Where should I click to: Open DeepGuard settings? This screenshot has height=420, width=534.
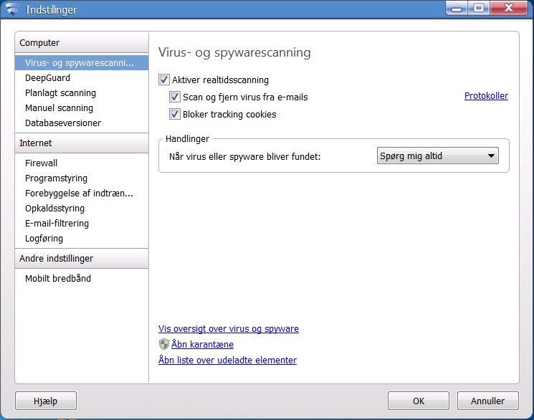tap(82, 78)
